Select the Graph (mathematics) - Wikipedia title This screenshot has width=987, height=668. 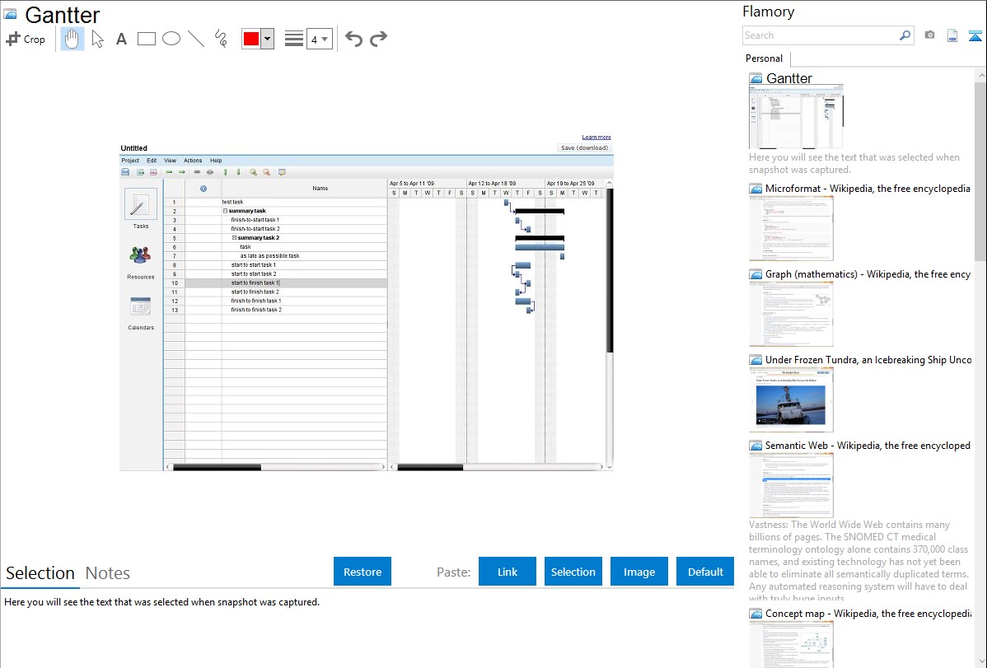[868, 274]
